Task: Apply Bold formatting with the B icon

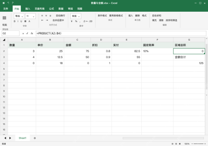Action: [x=15, y=21]
